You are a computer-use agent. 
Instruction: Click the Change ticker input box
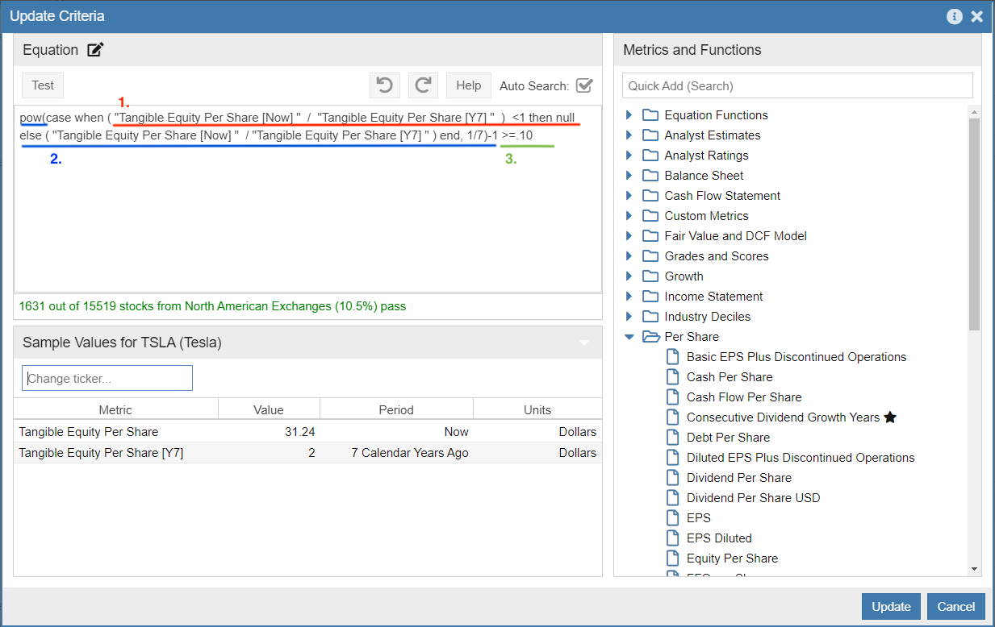(107, 378)
